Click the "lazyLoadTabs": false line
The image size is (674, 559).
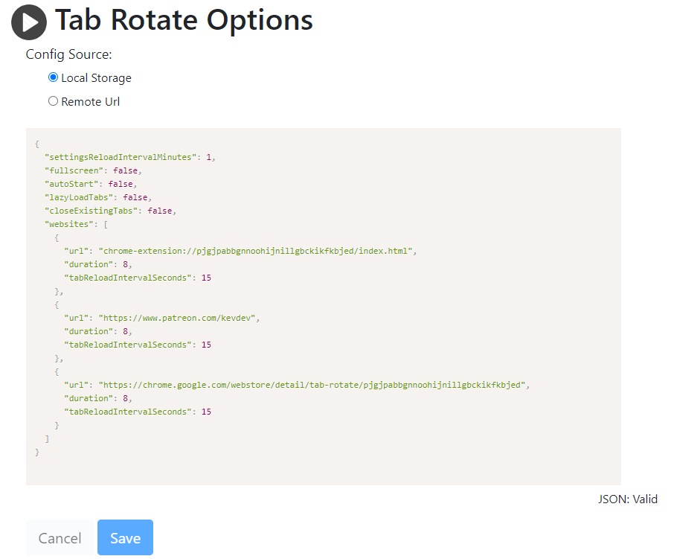(x=98, y=197)
